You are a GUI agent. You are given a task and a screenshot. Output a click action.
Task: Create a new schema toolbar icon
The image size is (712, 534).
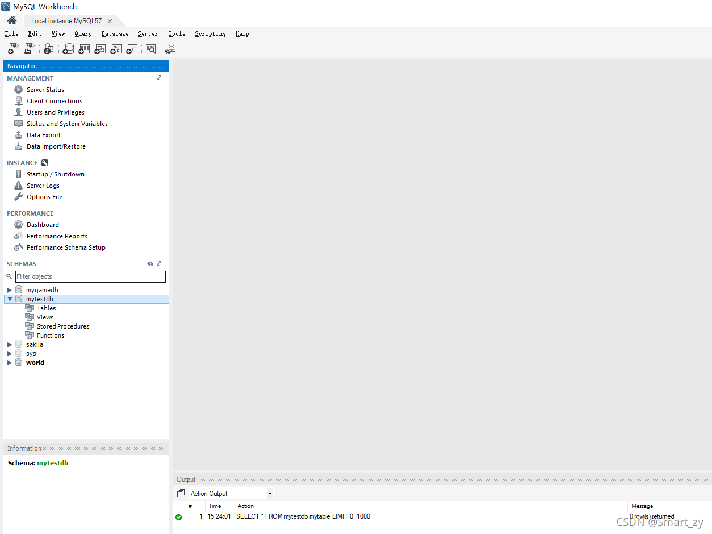(68, 49)
